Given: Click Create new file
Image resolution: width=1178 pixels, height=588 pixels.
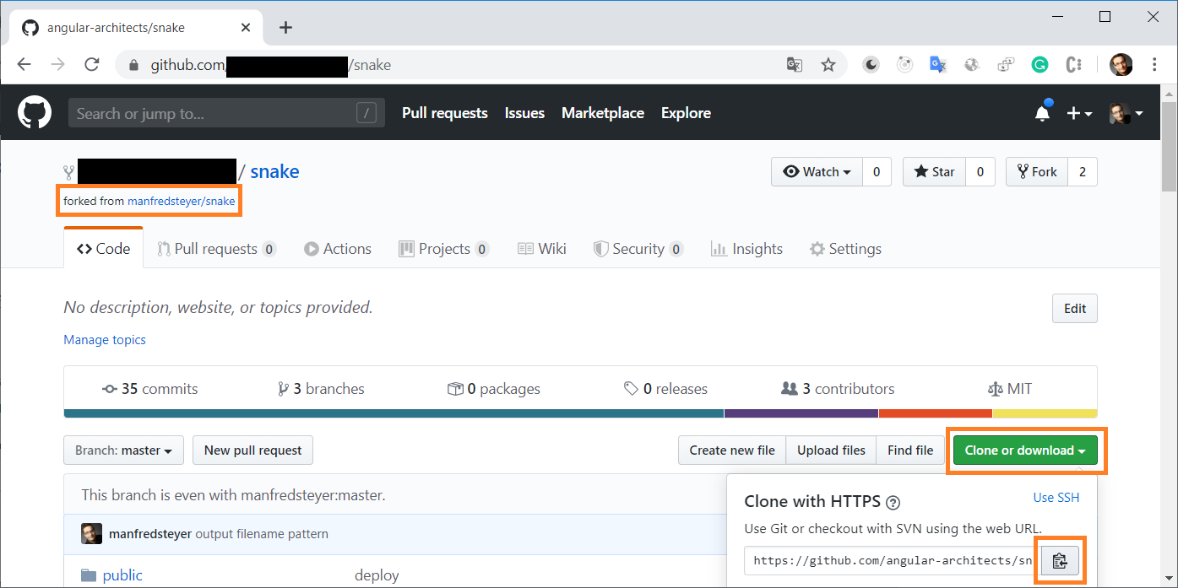Looking at the screenshot, I should tap(732, 450).
